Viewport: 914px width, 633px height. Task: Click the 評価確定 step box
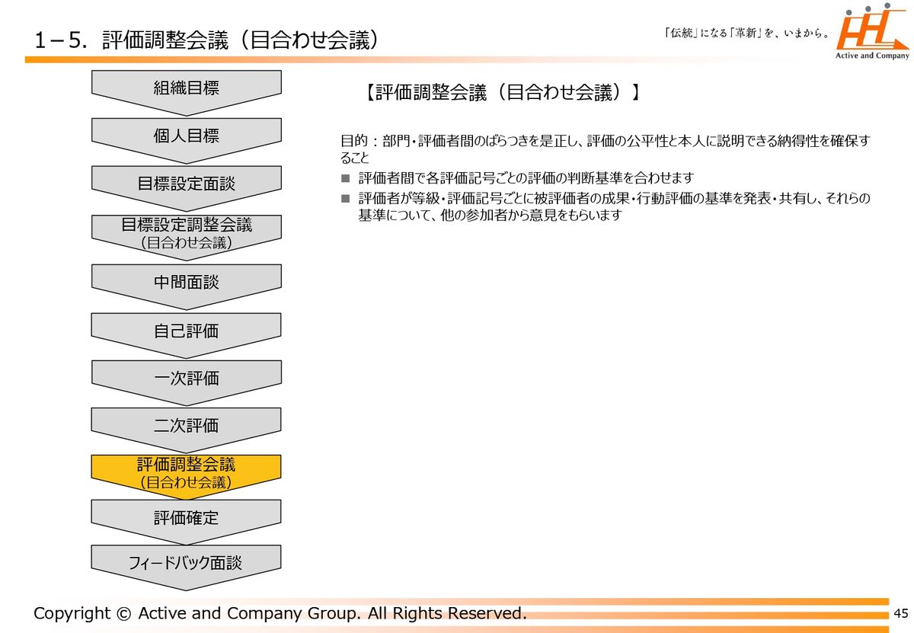187,518
